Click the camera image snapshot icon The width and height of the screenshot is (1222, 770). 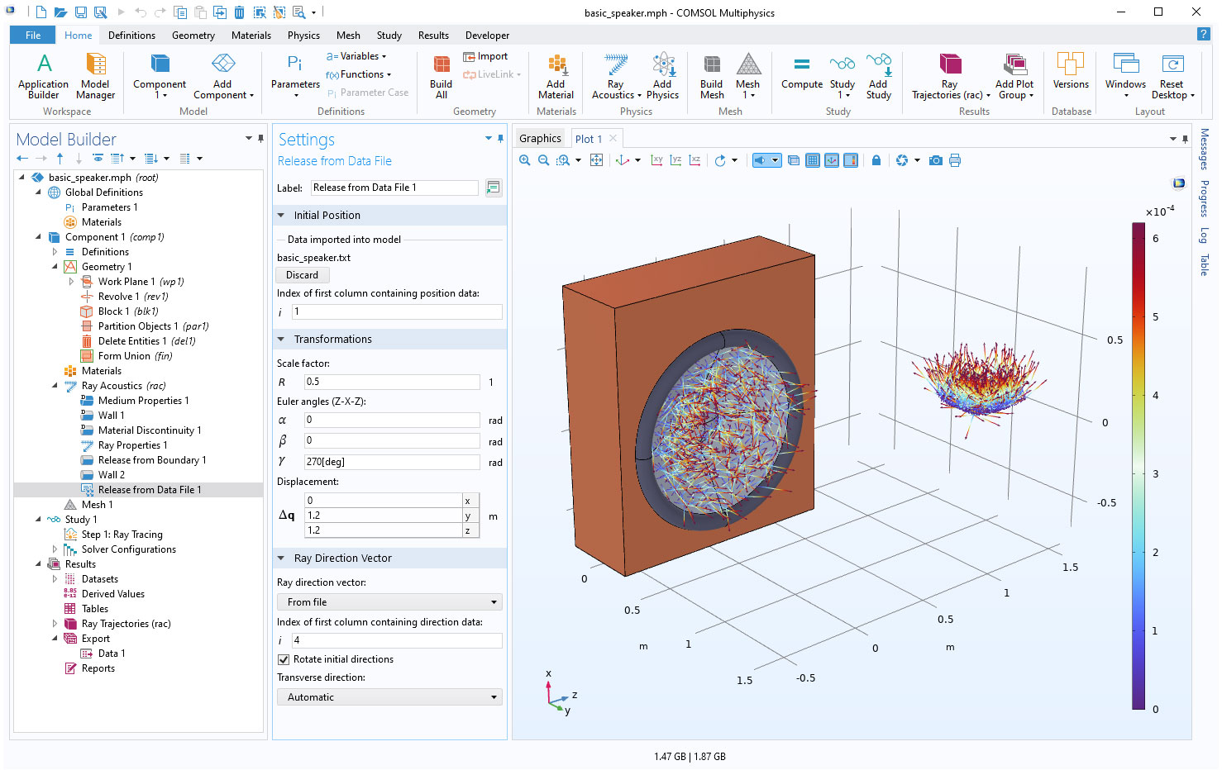(935, 160)
